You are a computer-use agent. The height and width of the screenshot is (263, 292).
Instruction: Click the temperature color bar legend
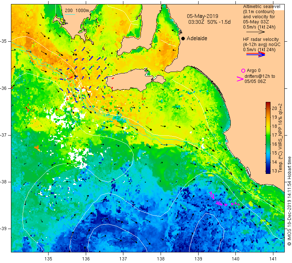pyautogui.click(x=268, y=138)
